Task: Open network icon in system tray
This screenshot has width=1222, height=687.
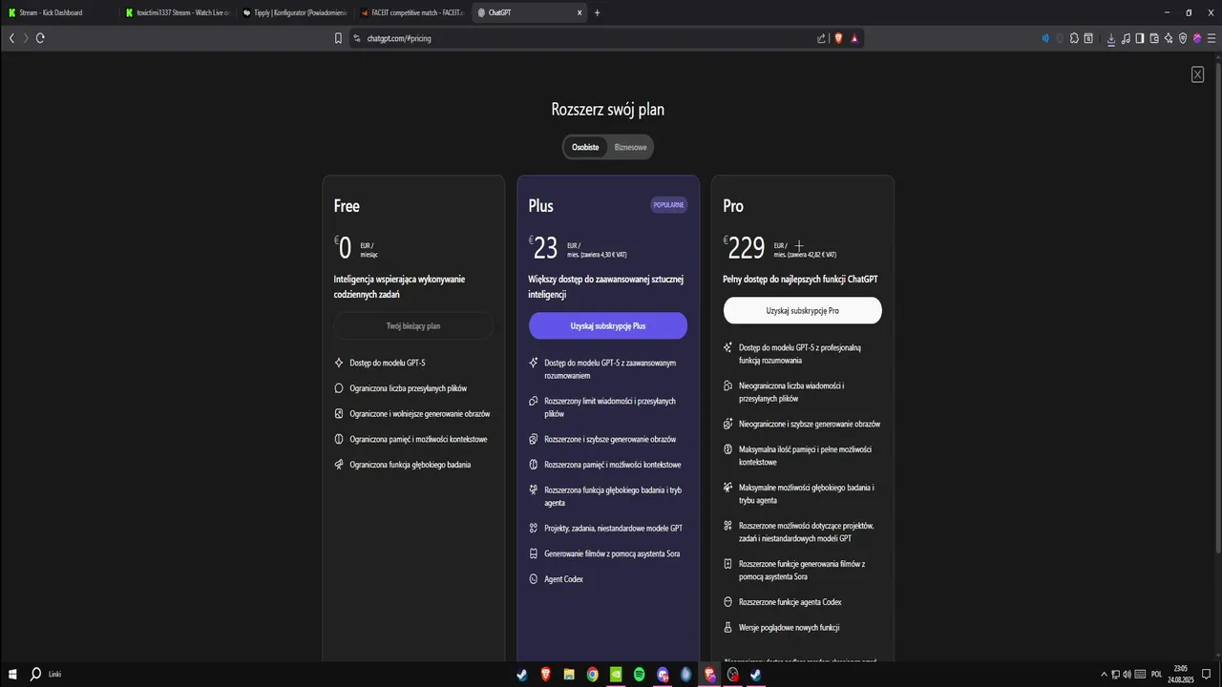Action: (x=1116, y=674)
